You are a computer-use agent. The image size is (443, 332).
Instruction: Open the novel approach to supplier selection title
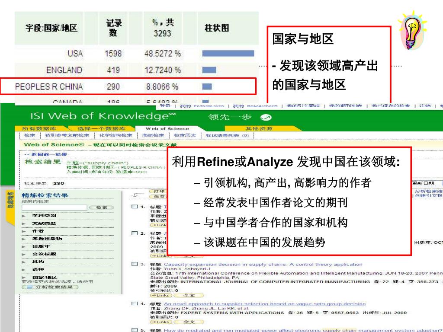pos(265,304)
